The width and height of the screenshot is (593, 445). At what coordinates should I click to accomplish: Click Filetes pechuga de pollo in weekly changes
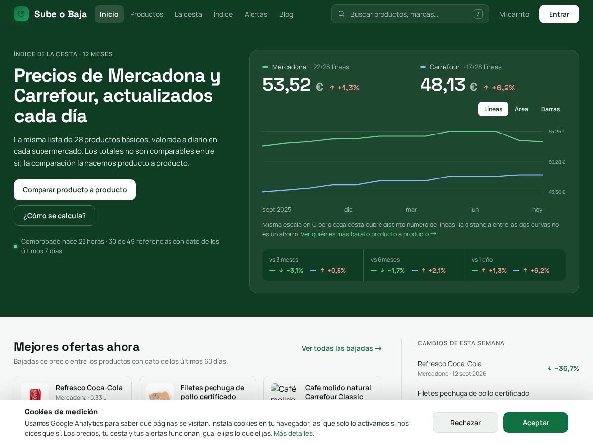coord(473,393)
